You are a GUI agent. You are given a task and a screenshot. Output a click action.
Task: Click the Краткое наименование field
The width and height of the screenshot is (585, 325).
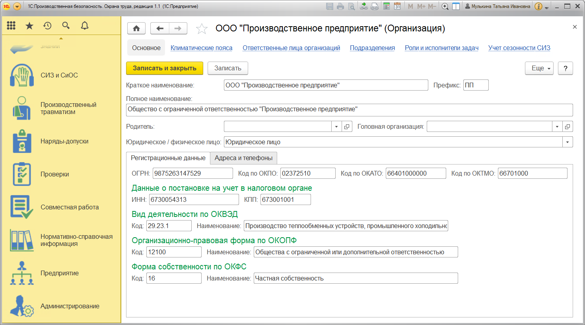(326, 85)
